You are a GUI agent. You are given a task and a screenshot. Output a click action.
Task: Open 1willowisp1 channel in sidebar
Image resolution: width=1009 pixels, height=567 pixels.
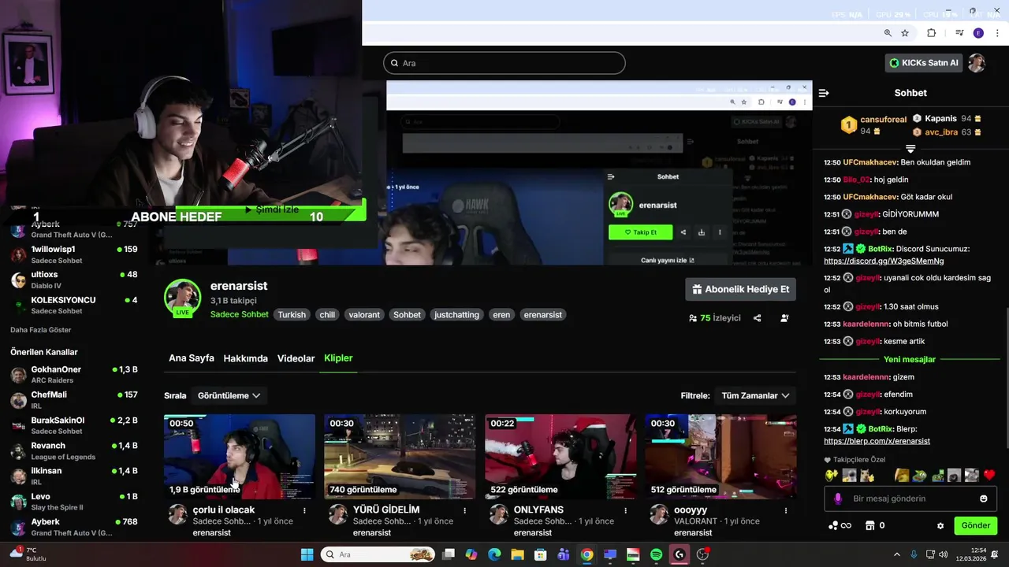(x=74, y=254)
